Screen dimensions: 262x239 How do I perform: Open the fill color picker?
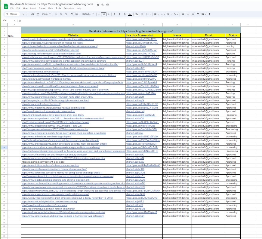pyautogui.click(x=137, y=14)
